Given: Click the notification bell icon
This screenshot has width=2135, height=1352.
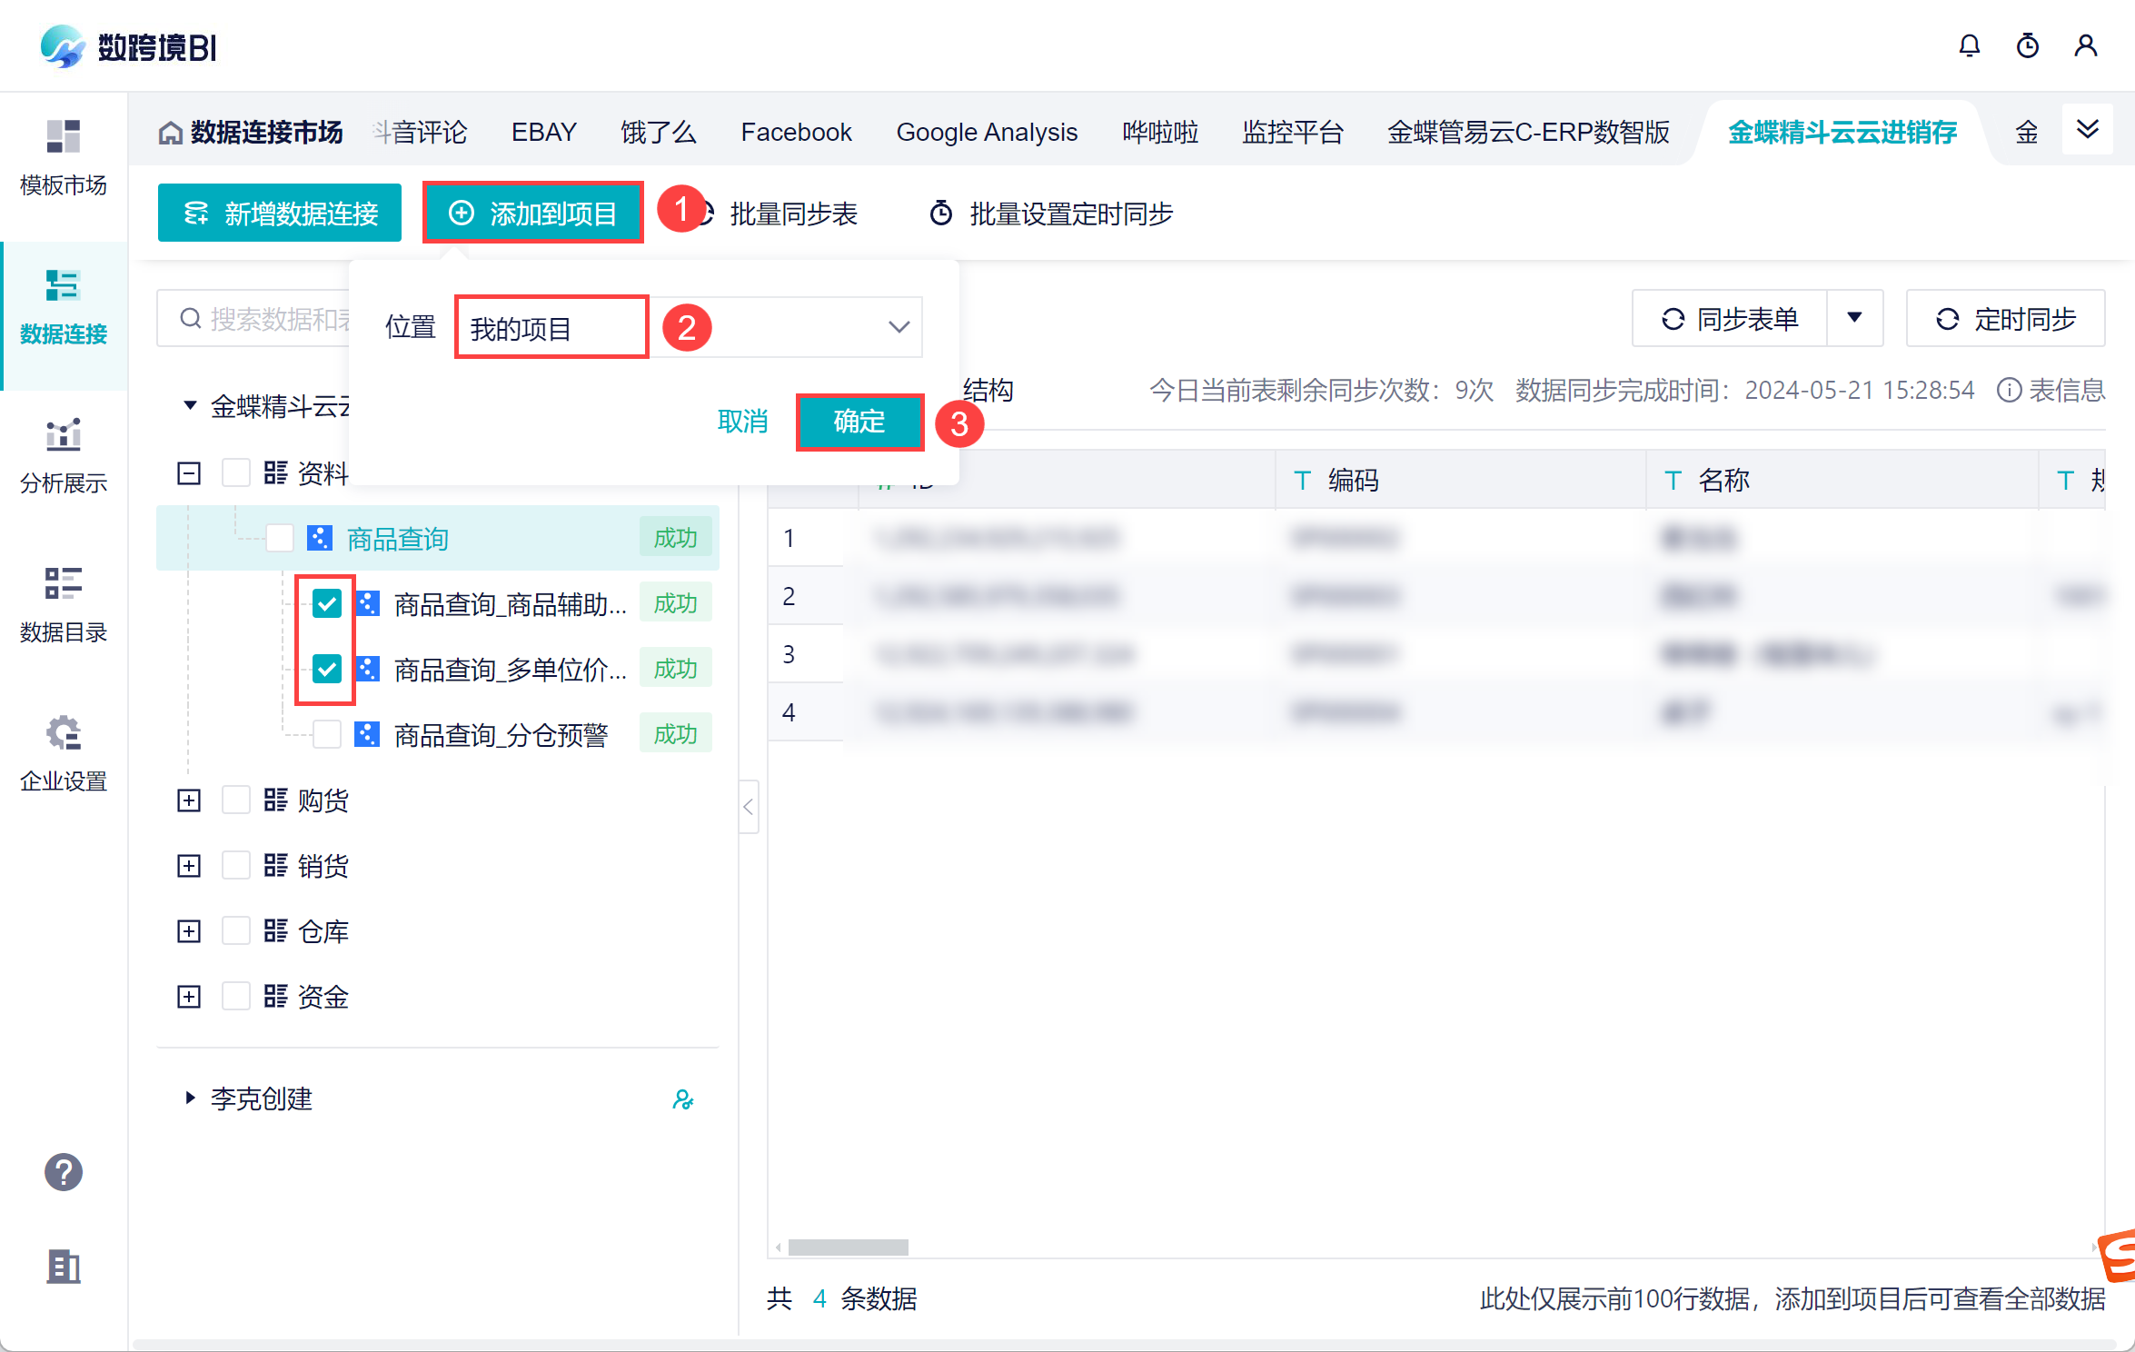Looking at the screenshot, I should pyautogui.click(x=1969, y=45).
